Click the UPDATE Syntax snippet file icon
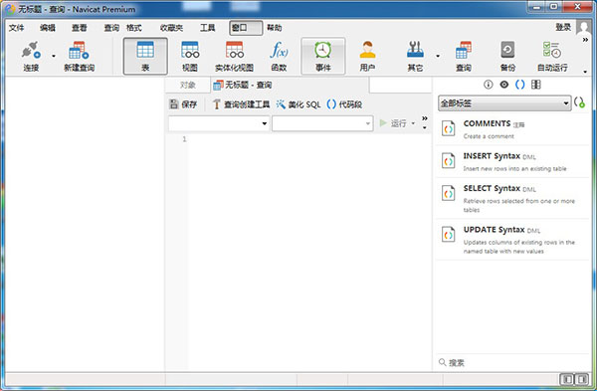This screenshot has height=391, width=597. coord(448,235)
